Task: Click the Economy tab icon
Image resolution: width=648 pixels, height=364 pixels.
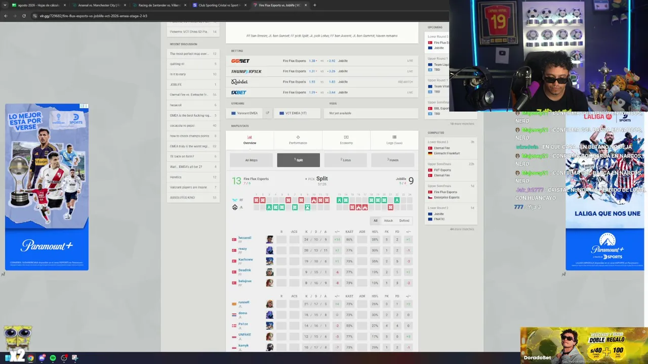Action: [x=346, y=137]
